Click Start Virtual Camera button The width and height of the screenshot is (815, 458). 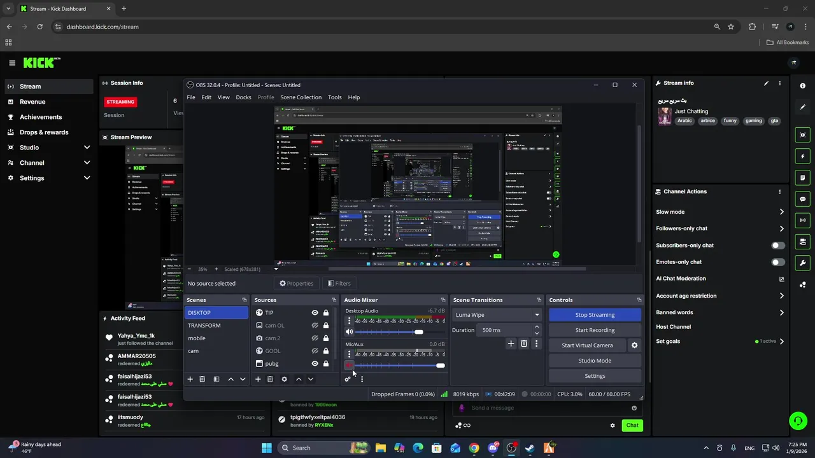pos(587,345)
